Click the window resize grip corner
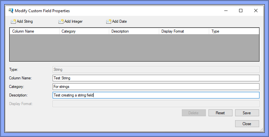This screenshot has width=269, height=137. tap(261, 130)
